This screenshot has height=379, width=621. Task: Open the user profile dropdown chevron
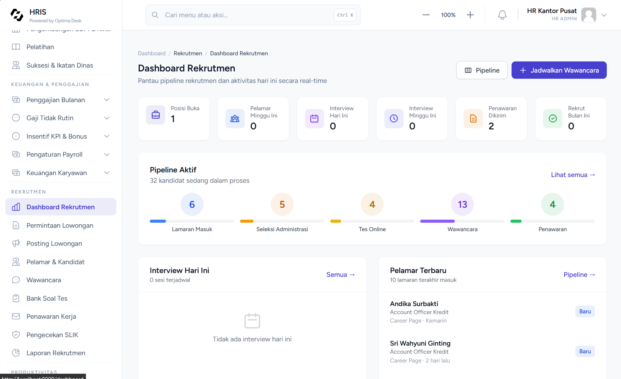click(x=604, y=15)
